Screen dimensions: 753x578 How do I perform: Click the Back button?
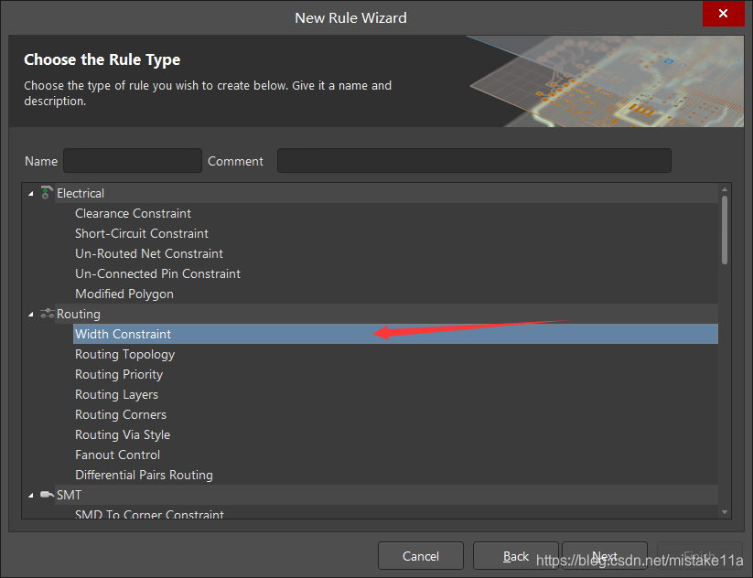pyautogui.click(x=515, y=556)
